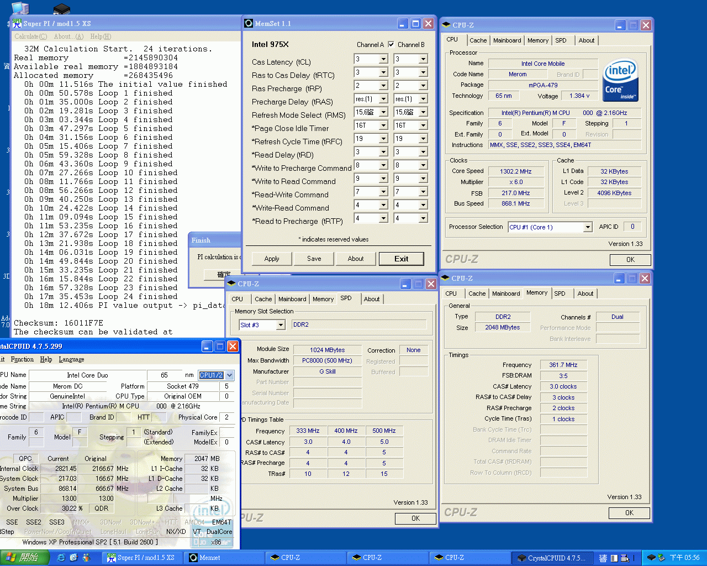Click the chip icon in the CPU-Z SPD window title
The height and width of the screenshot is (566, 707).
[231, 284]
